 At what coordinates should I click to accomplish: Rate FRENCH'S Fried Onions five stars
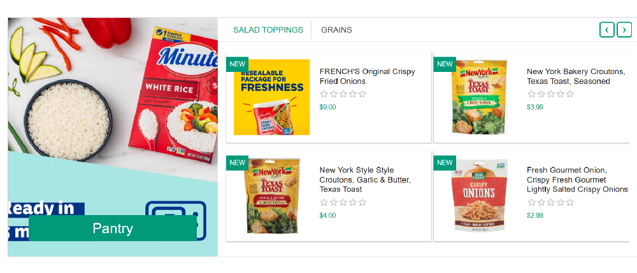pos(362,94)
